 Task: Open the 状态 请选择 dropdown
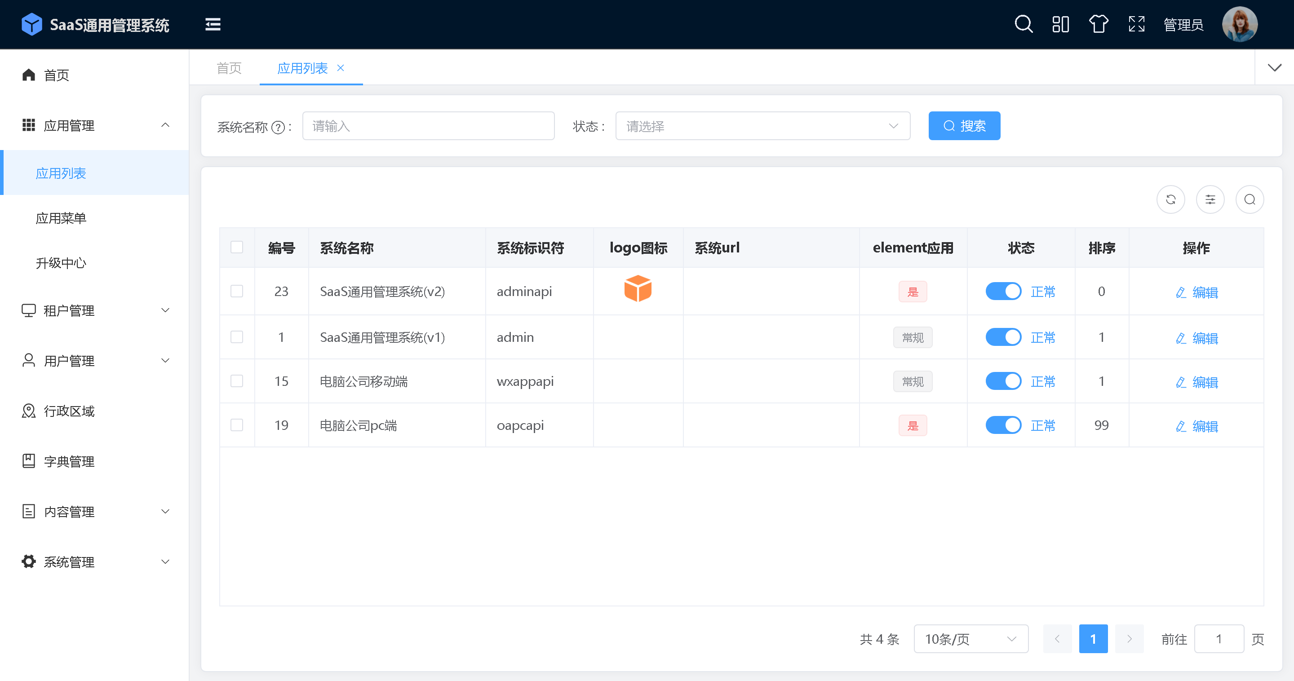762,125
